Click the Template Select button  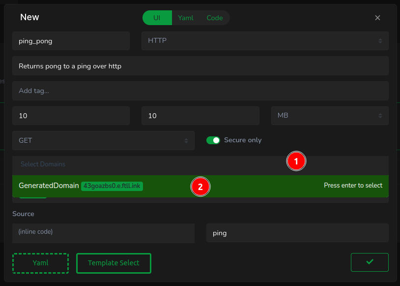(x=114, y=263)
